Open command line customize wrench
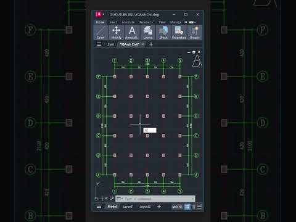296x222 pixels. point(112,199)
